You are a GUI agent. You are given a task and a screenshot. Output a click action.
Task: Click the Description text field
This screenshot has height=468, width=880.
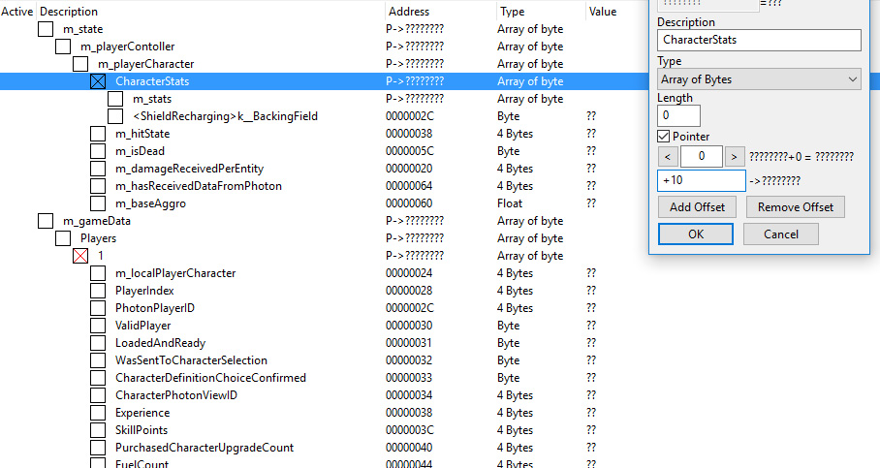pos(758,40)
